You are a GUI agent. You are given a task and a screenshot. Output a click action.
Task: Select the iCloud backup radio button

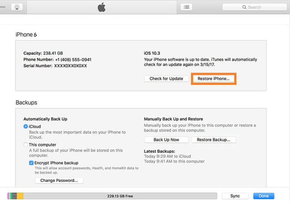(25, 127)
